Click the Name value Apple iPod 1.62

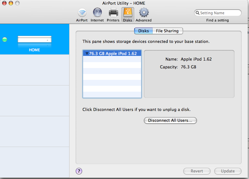click(x=196, y=59)
